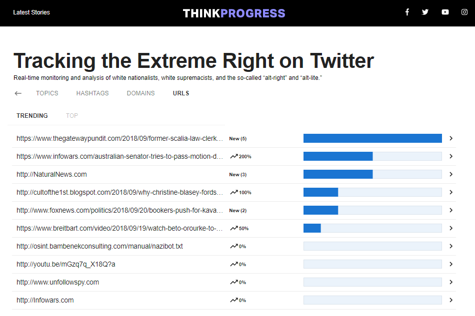The image size is (475, 316).
Task: Expand the thegatewaypundit.com row chevron
Action: (451, 138)
